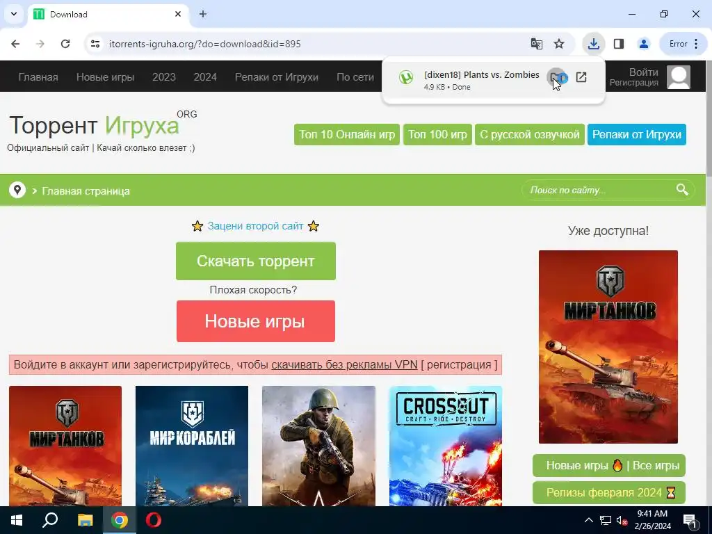
Task: Show the downloaded file in folder
Action: pyautogui.click(x=556, y=77)
